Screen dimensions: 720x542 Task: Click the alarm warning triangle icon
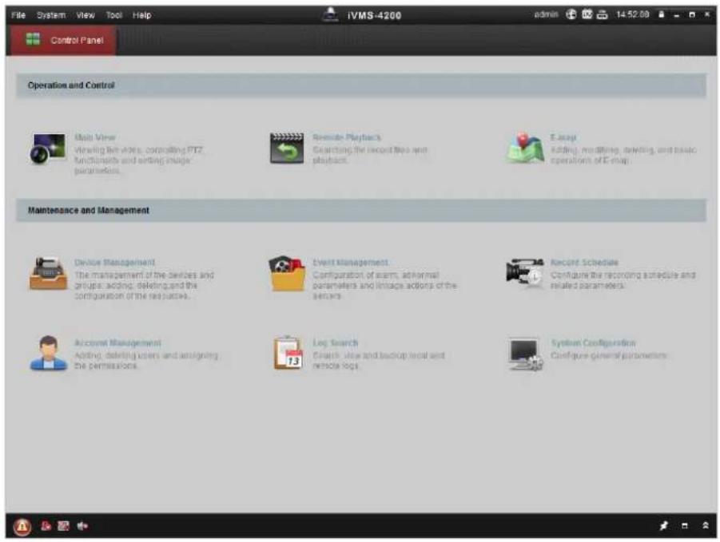22,526
